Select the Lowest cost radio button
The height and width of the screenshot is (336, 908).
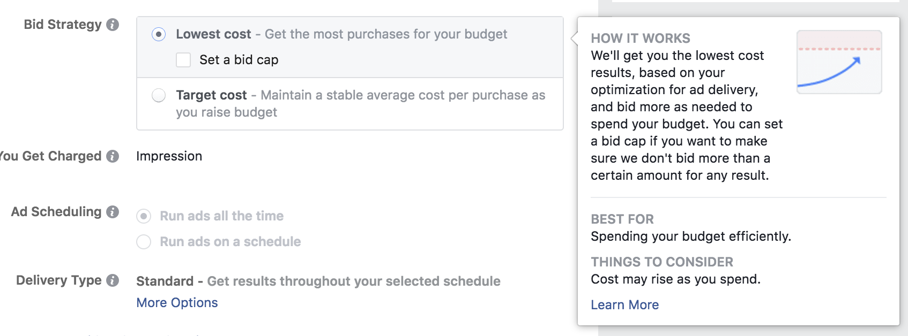[159, 34]
